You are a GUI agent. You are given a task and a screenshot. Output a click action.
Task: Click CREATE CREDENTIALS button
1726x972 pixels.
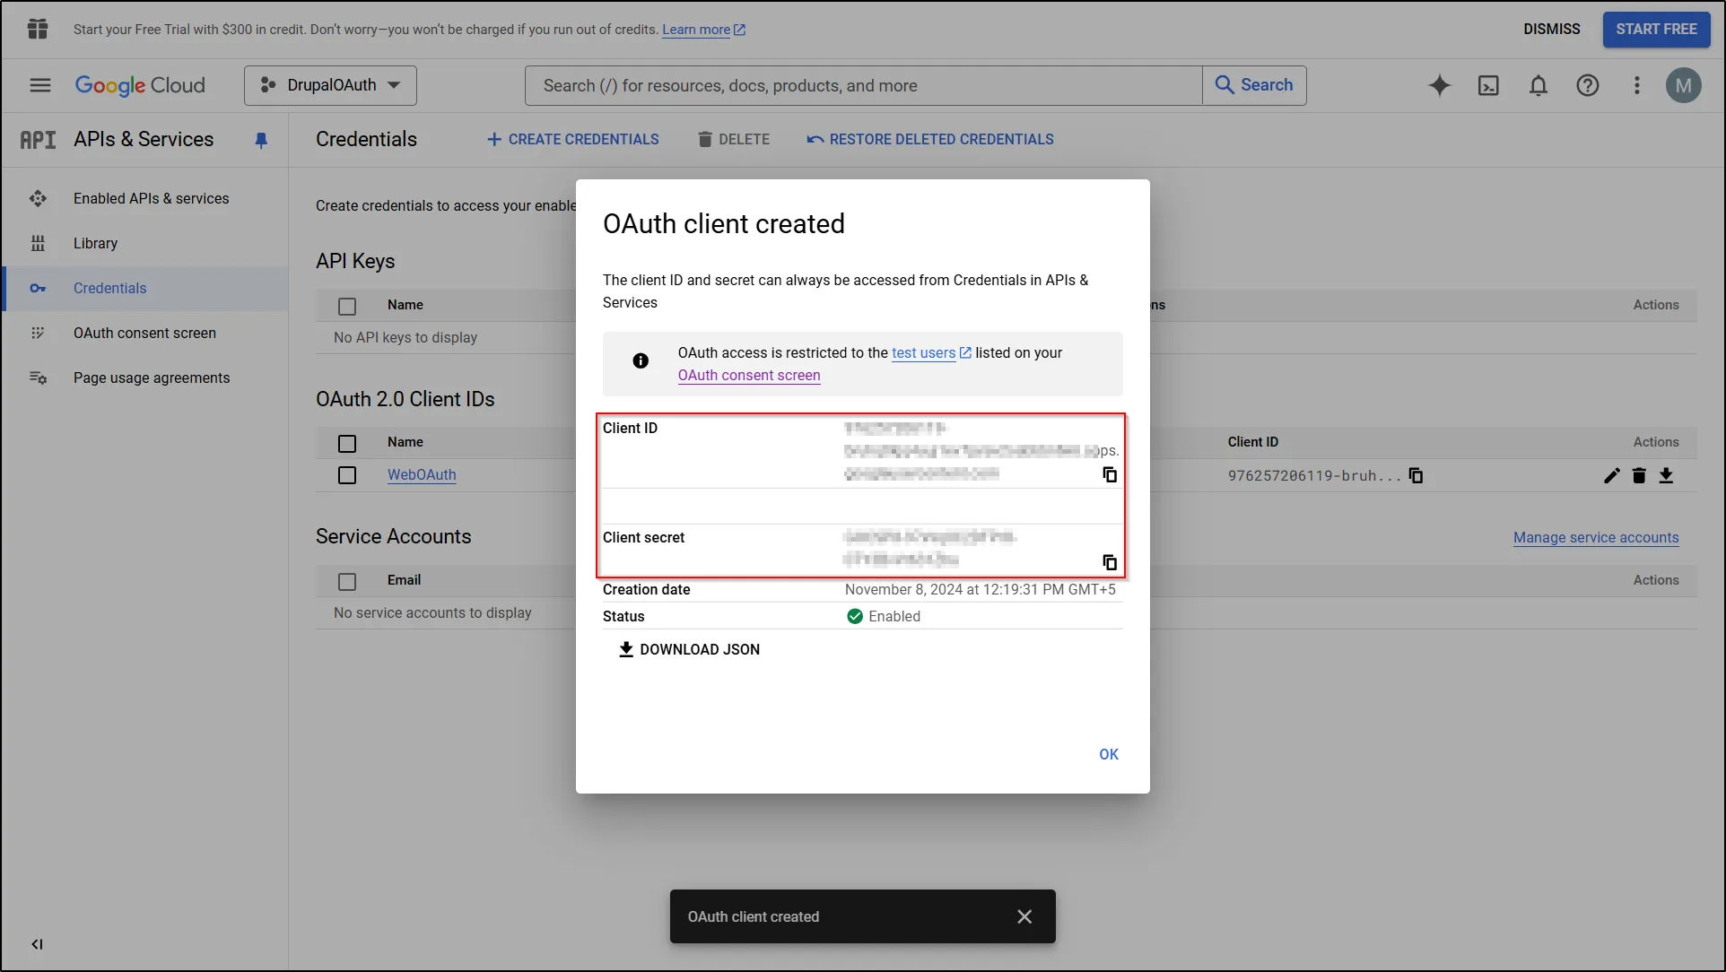tap(572, 139)
